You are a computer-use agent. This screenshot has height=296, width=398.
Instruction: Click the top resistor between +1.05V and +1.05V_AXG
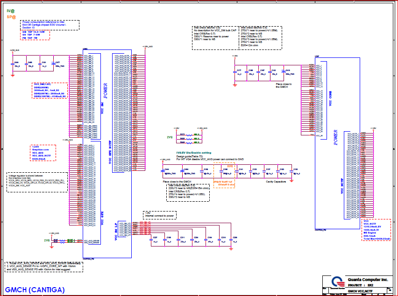(x=189, y=135)
